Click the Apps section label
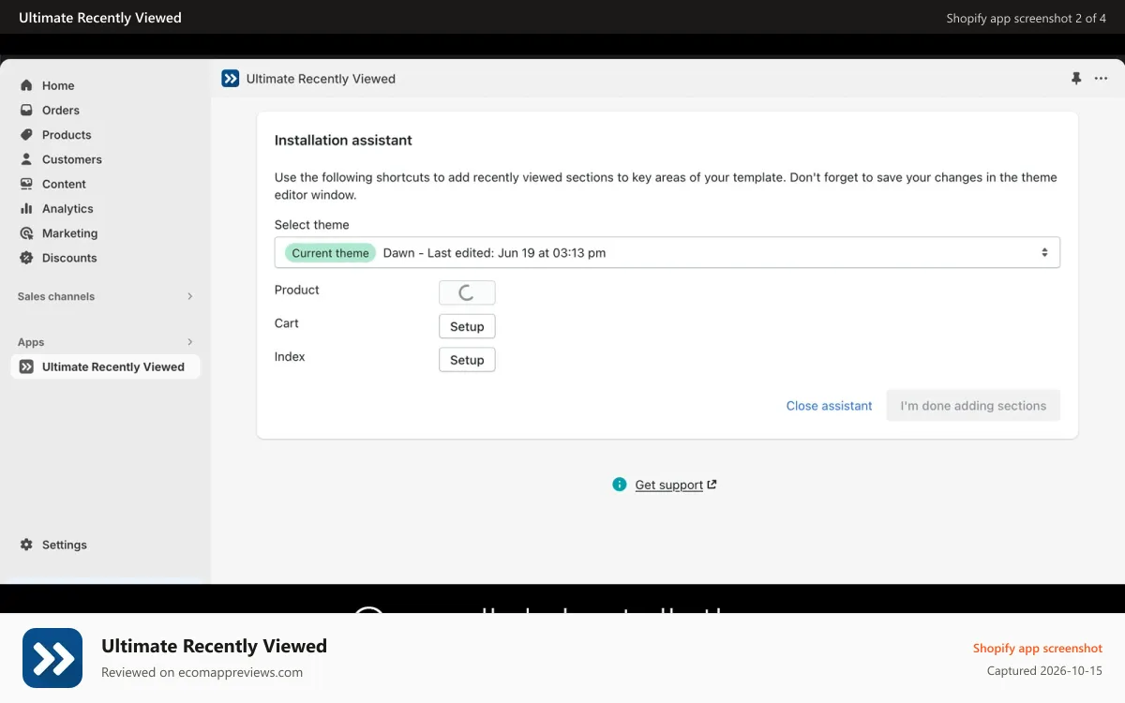Image resolution: width=1125 pixels, height=703 pixels. coord(31,342)
